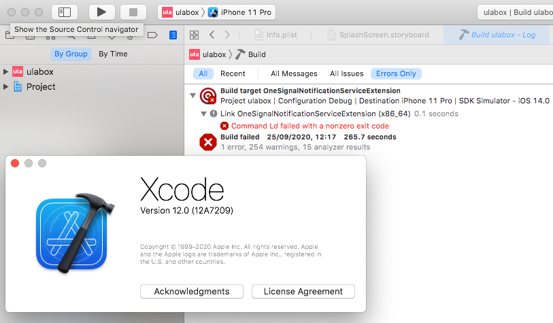This screenshot has height=323, width=553.
Task: Select By Time report sorting
Action: coord(113,54)
